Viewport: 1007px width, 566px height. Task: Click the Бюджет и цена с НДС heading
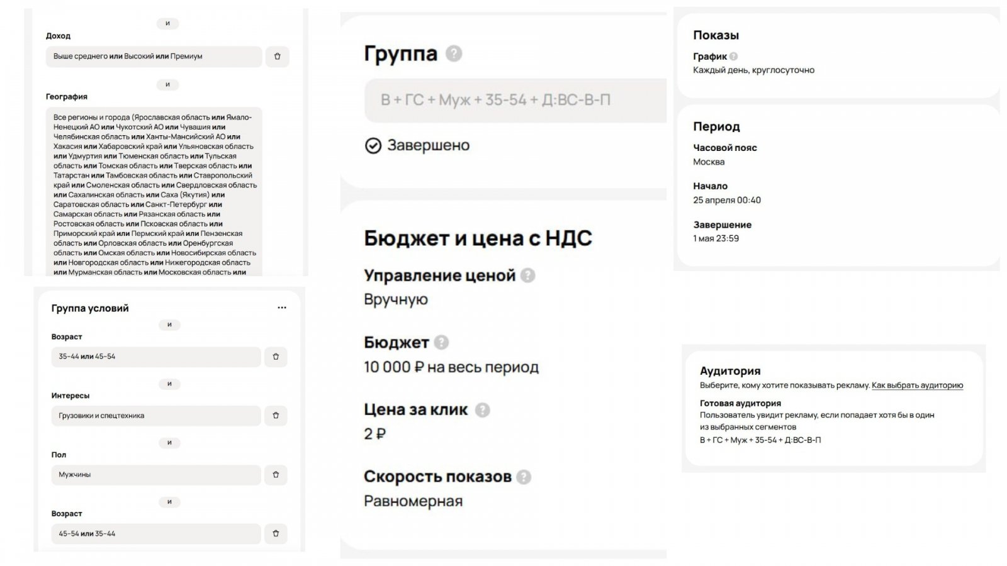[478, 238]
